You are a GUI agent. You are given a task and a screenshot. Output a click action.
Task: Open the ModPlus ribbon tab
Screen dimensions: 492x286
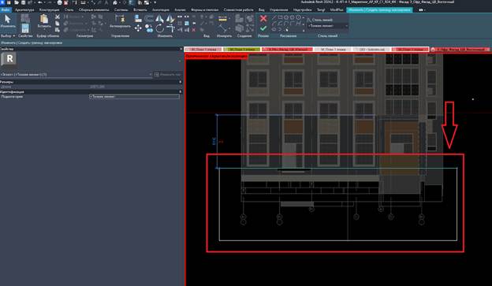point(337,9)
